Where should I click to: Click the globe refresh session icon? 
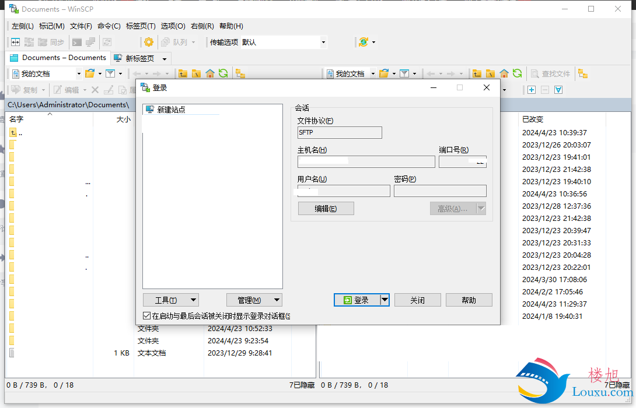click(364, 42)
